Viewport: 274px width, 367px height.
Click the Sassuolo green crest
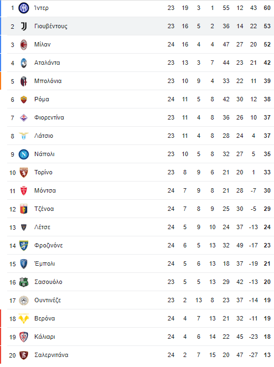tap(24, 282)
